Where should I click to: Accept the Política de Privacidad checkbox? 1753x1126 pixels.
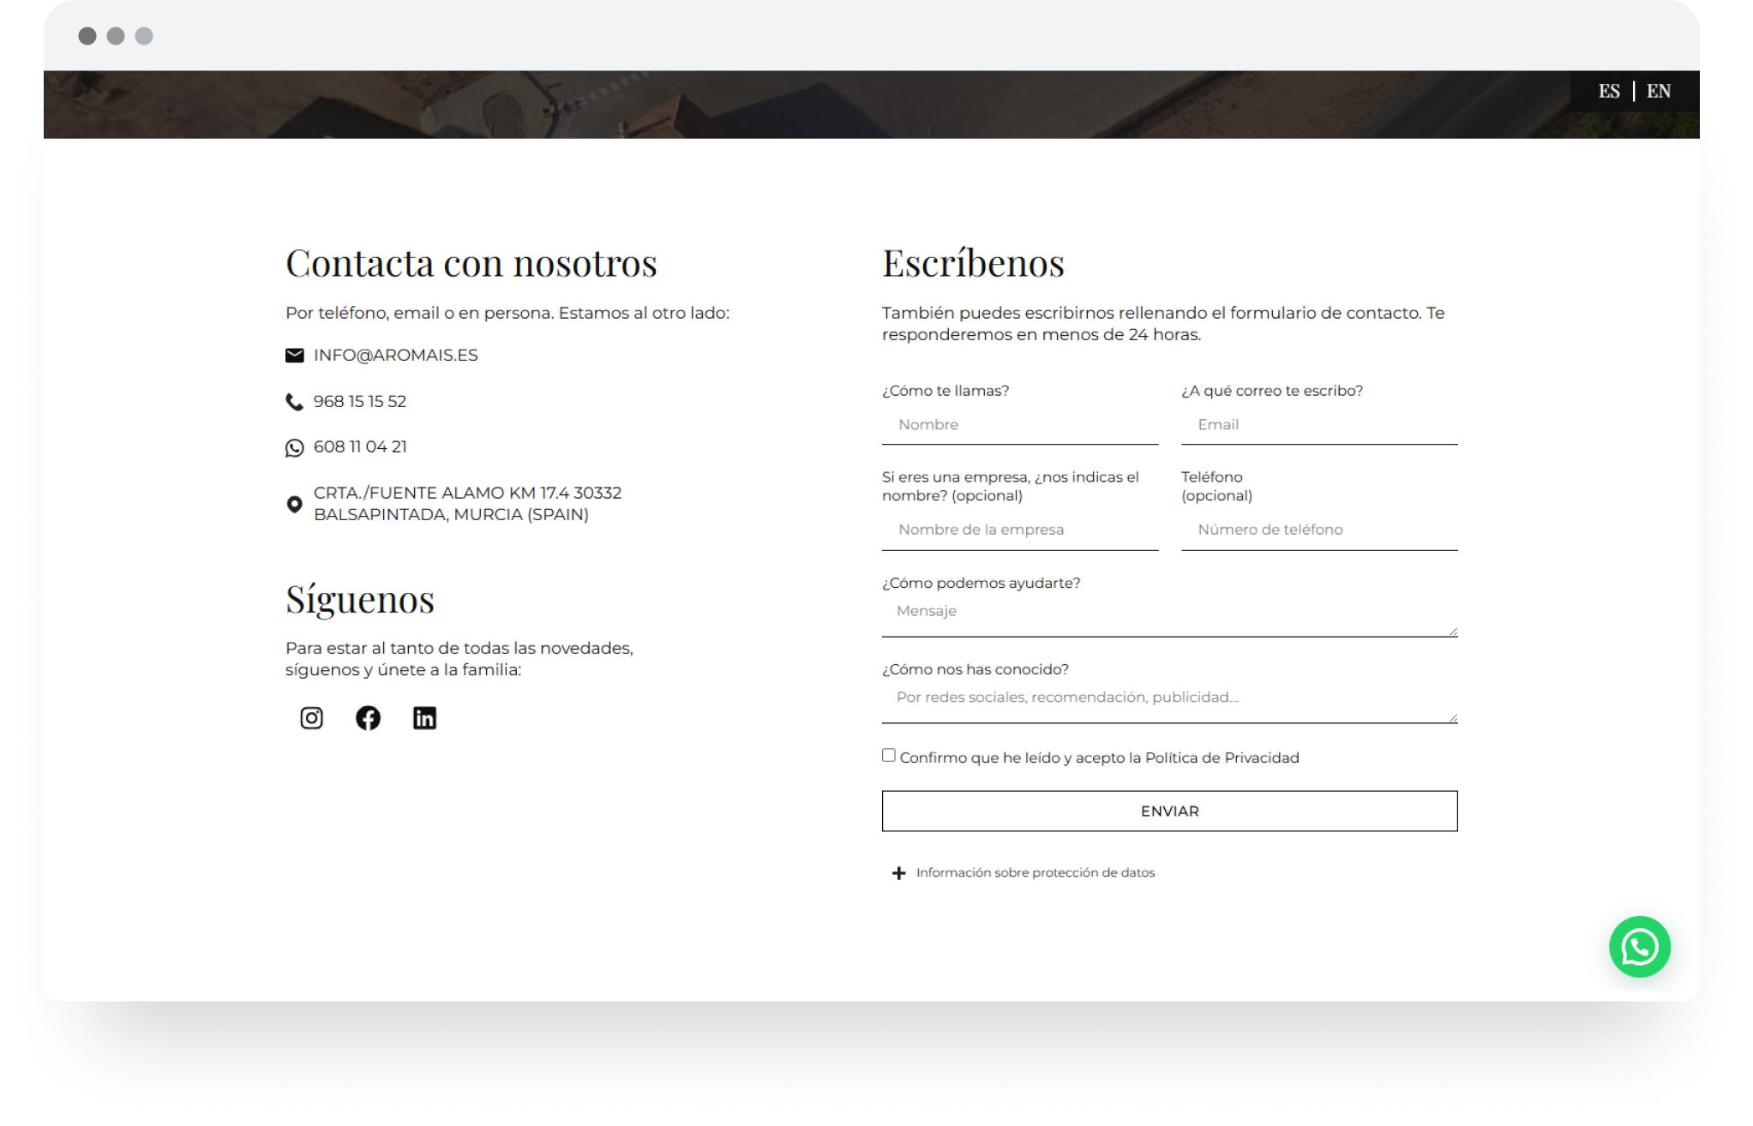(x=889, y=755)
